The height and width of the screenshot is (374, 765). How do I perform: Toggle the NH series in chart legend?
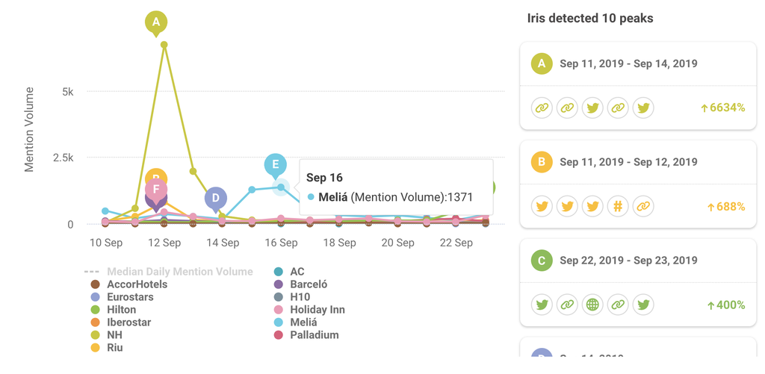point(114,335)
